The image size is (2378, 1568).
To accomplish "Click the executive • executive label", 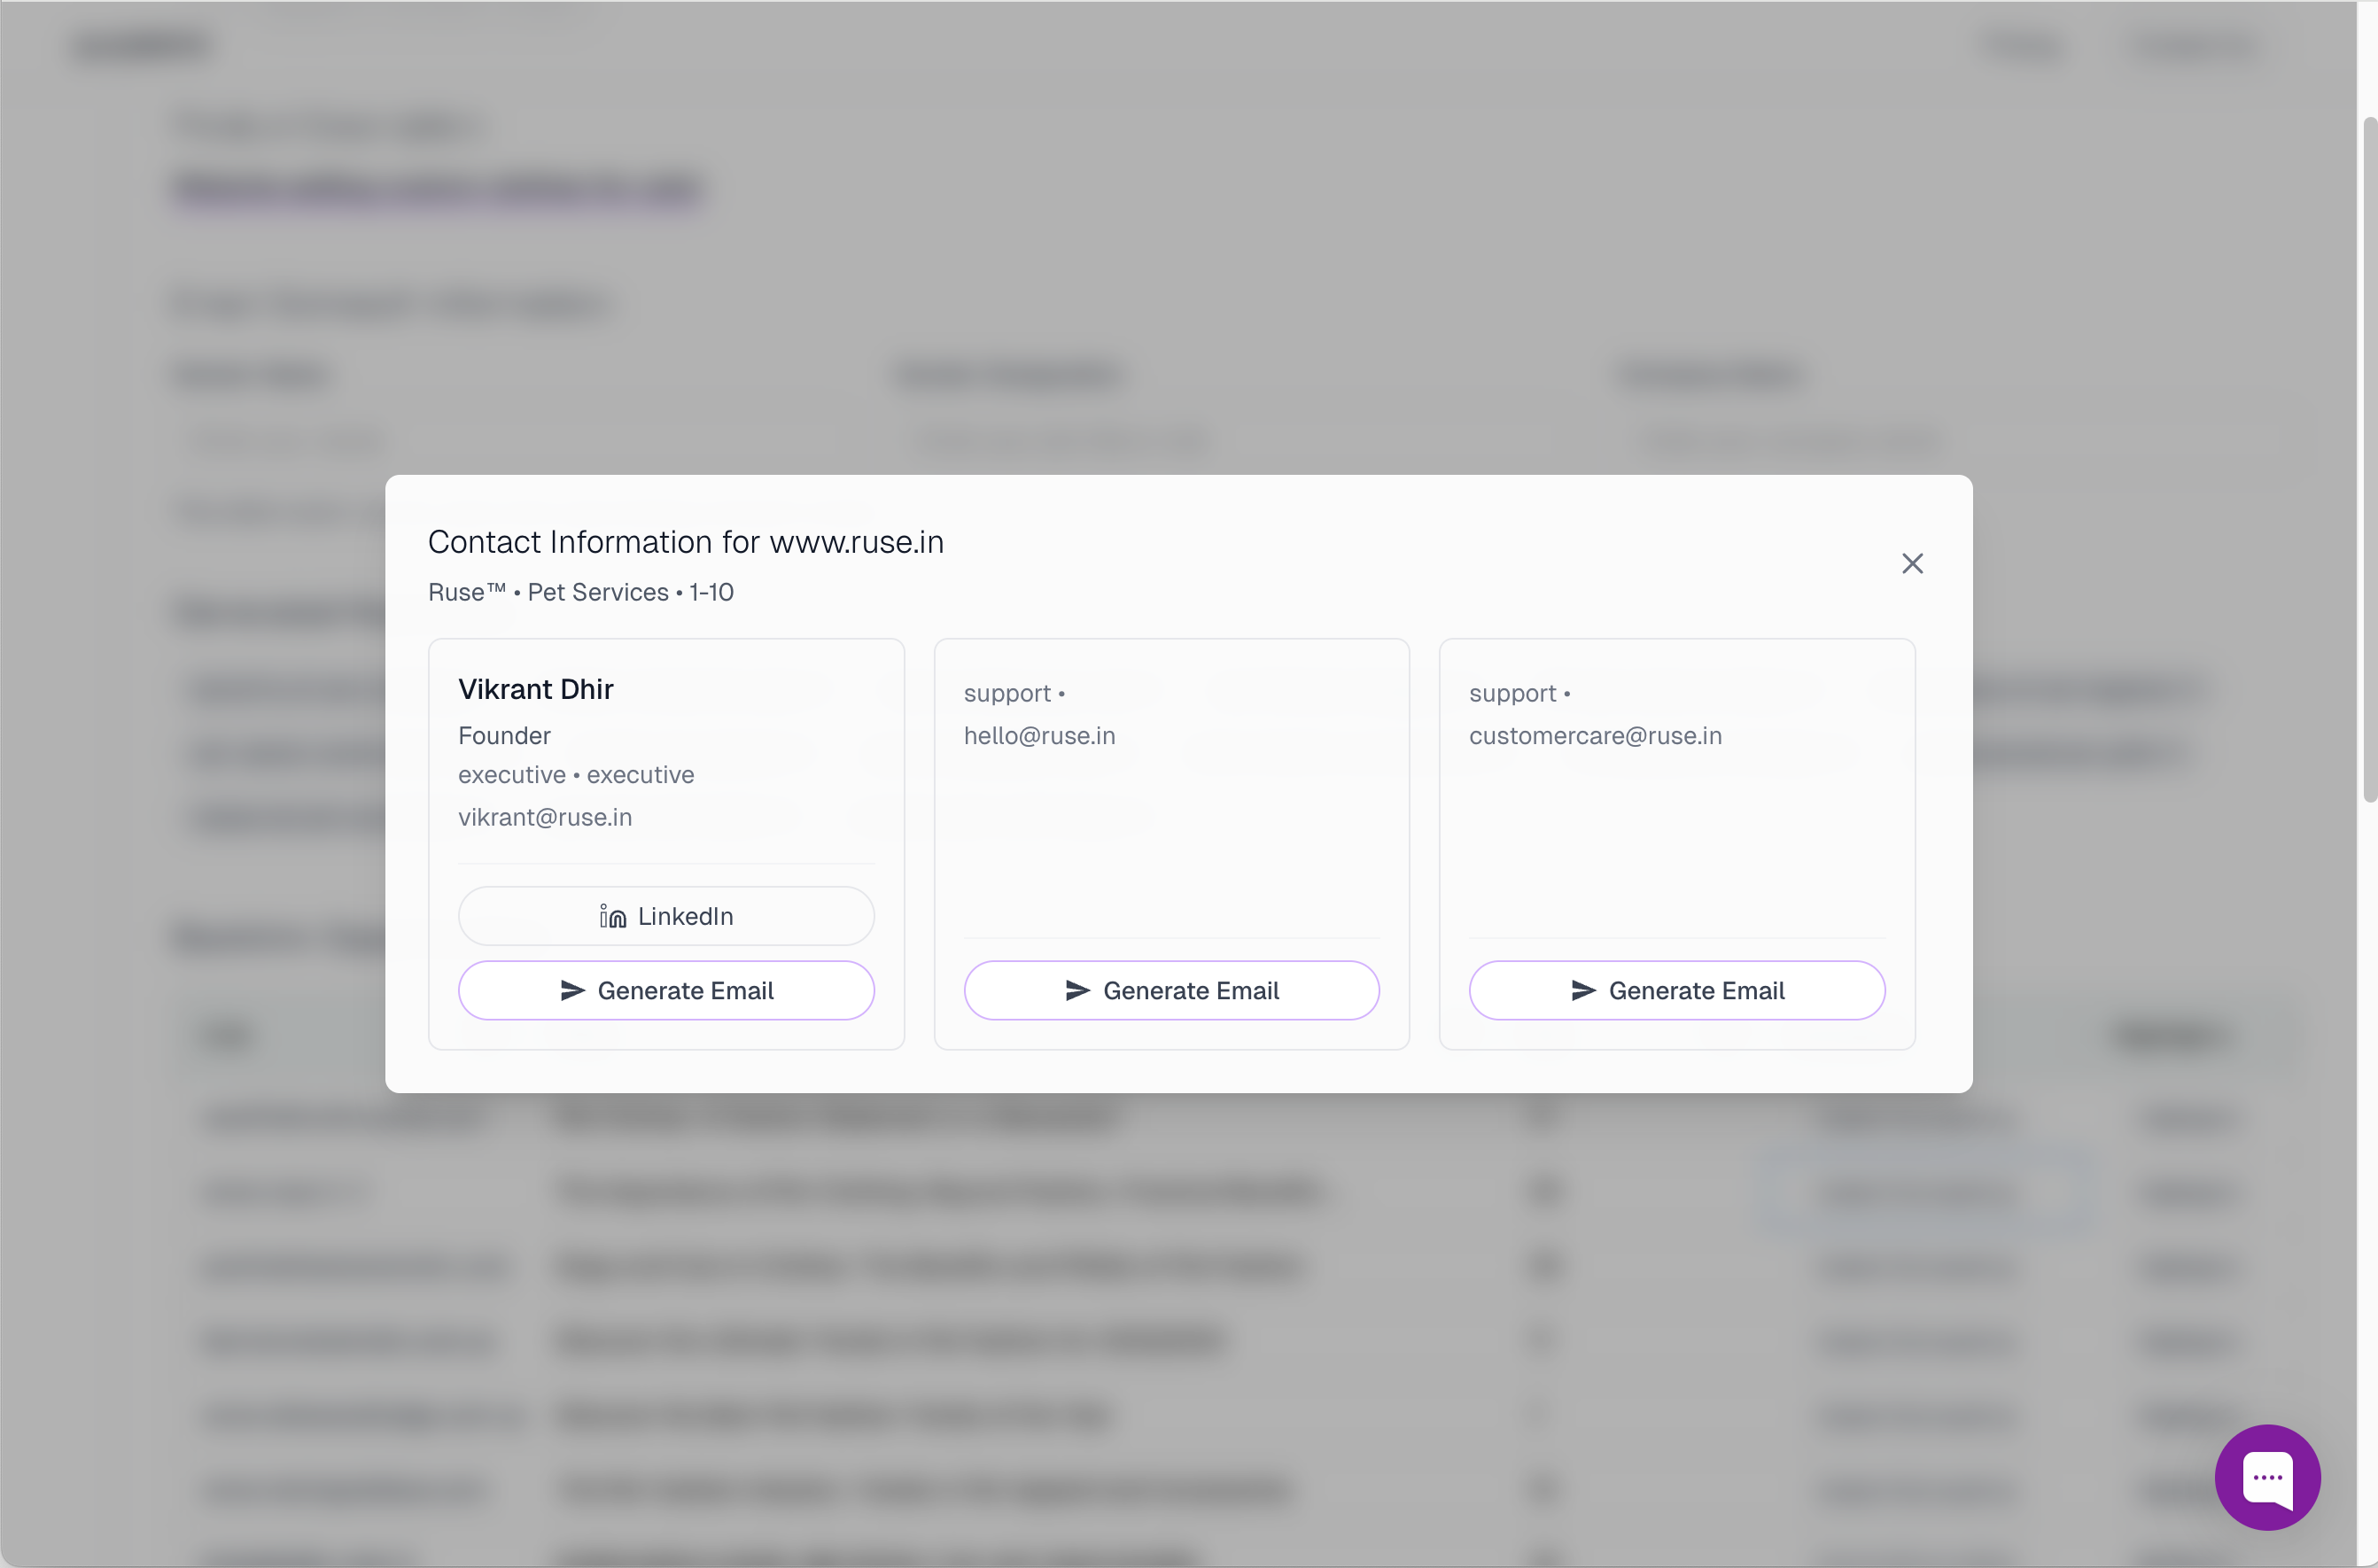I will pos(576,775).
